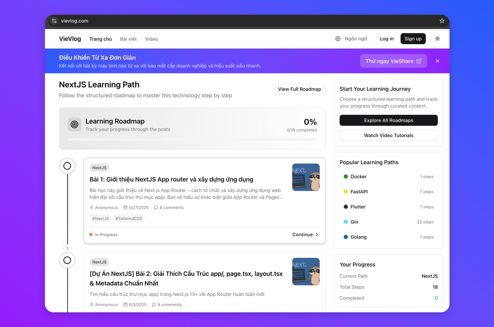Select the #NextJS hashtag

(101, 218)
